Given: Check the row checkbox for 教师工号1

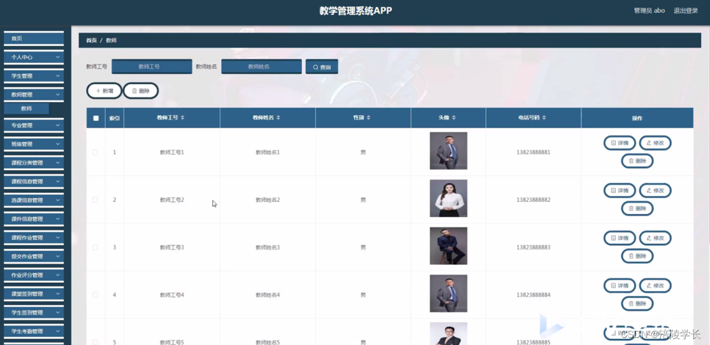Looking at the screenshot, I should tap(96, 152).
